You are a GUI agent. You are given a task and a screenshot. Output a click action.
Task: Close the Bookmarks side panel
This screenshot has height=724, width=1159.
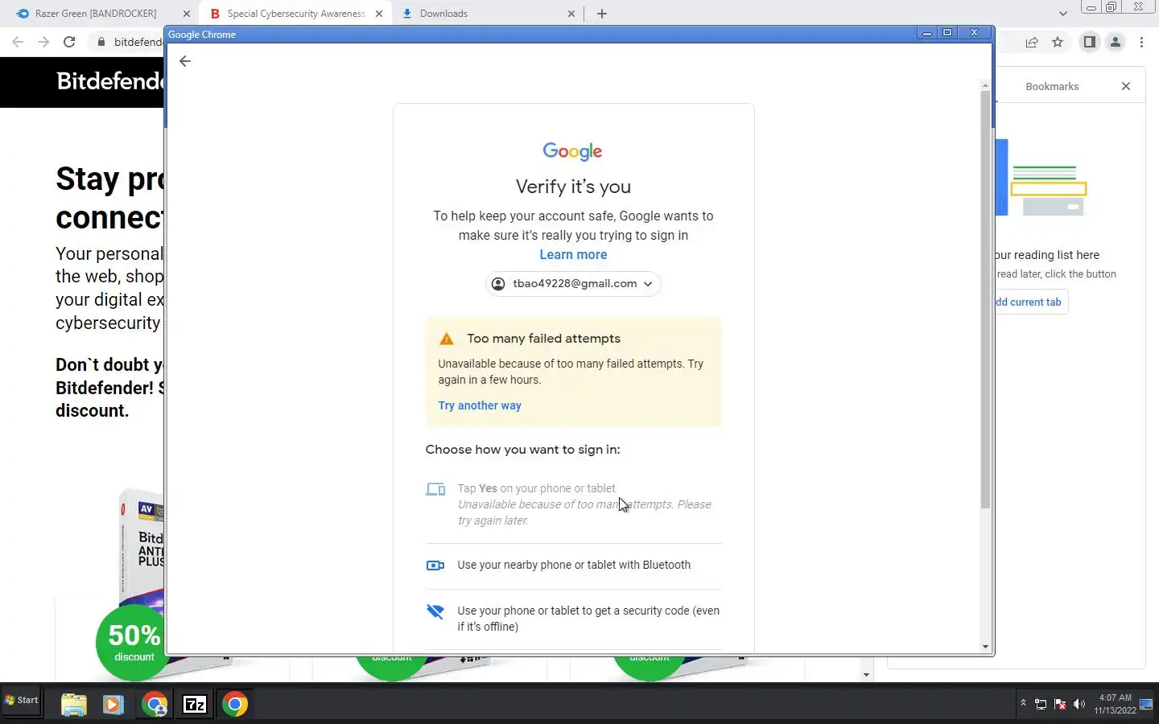point(1126,86)
